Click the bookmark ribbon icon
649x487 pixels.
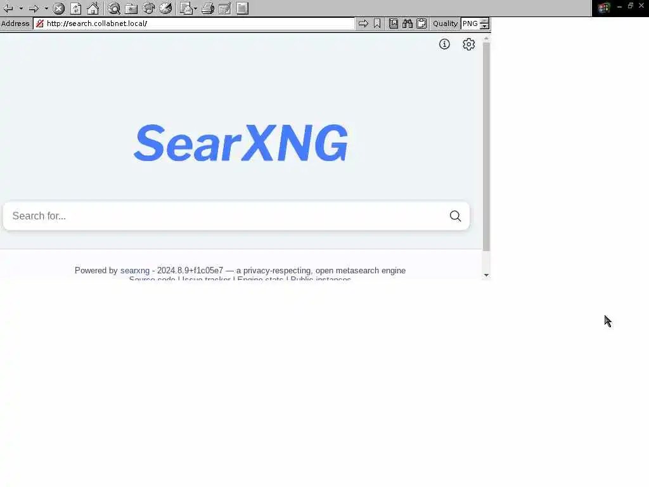tap(377, 23)
